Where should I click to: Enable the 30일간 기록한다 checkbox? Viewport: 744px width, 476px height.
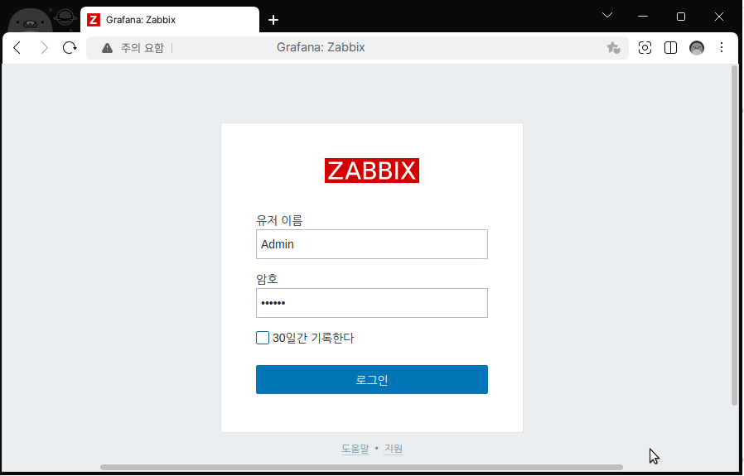click(x=263, y=338)
